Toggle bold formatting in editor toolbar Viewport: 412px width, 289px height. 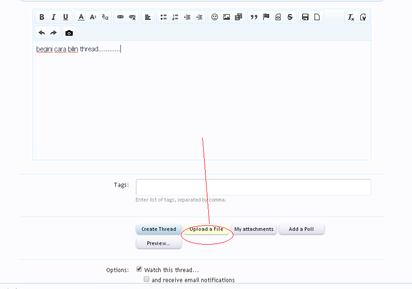coord(42,17)
